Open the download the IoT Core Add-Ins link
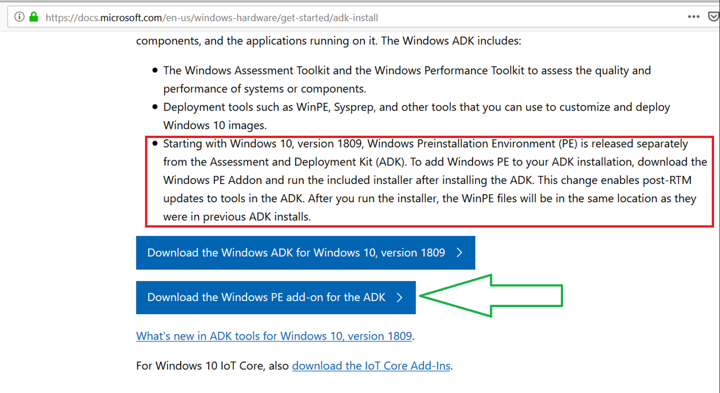 [371, 366]
